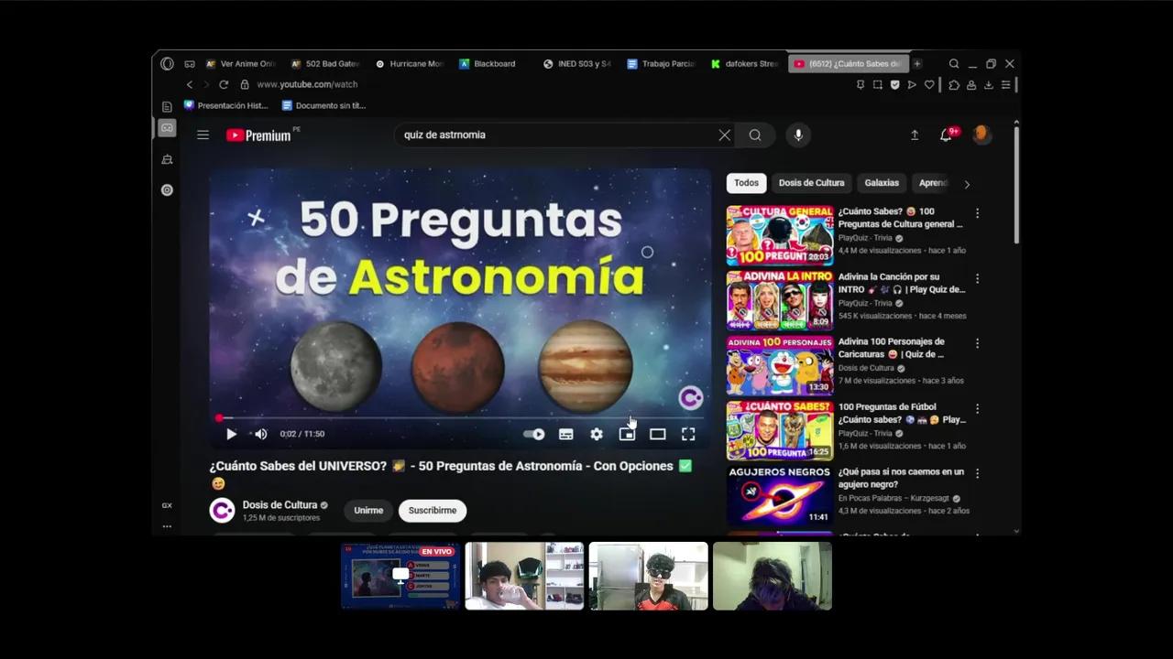
Task: Open '100 Preguntas de Fútbol' video title
Action: coord(901,413)
